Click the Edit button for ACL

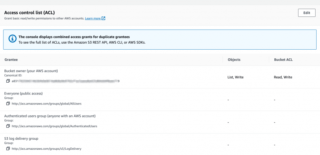click(x=307, y=13)
